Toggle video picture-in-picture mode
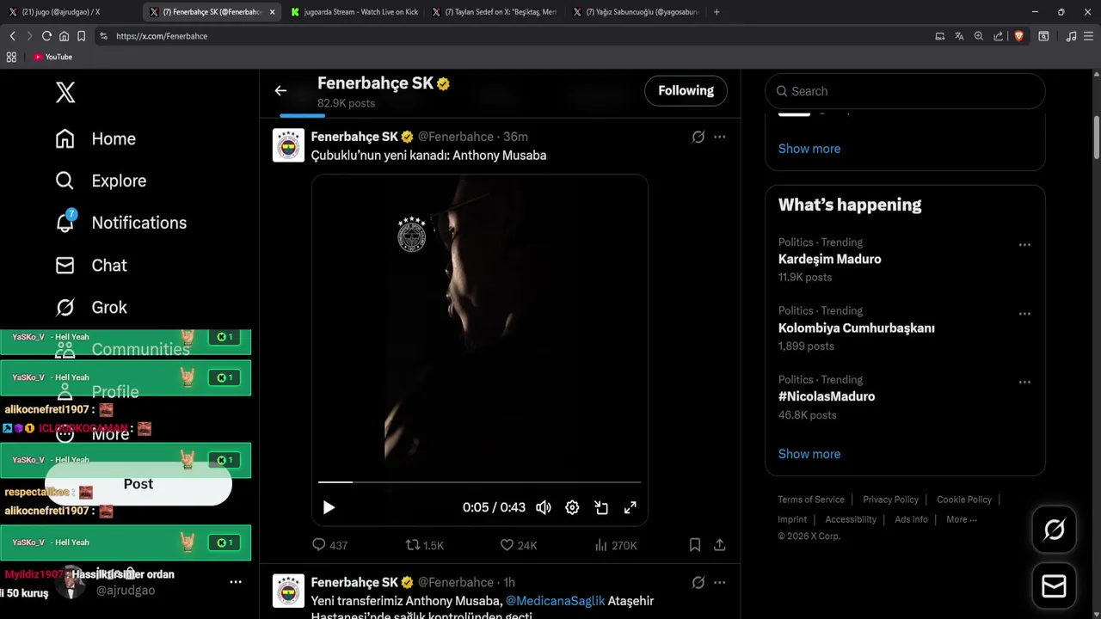This screenshot has width=1101, height=619. click(601, 507)
